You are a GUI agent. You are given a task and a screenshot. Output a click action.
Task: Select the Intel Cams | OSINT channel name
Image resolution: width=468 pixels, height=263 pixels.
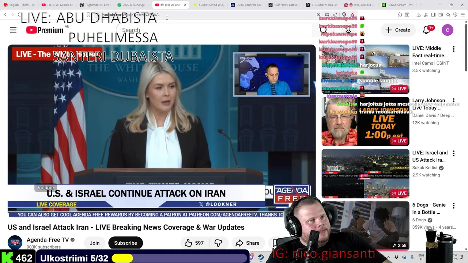431,63
